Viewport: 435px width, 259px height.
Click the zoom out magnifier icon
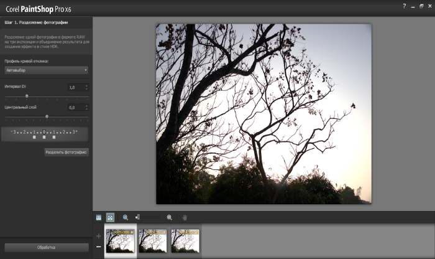(x=126, y=217)
